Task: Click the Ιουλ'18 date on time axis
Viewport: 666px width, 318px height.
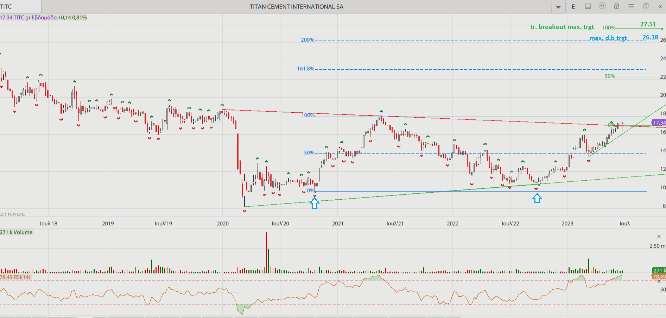Action: click(49, 223)
